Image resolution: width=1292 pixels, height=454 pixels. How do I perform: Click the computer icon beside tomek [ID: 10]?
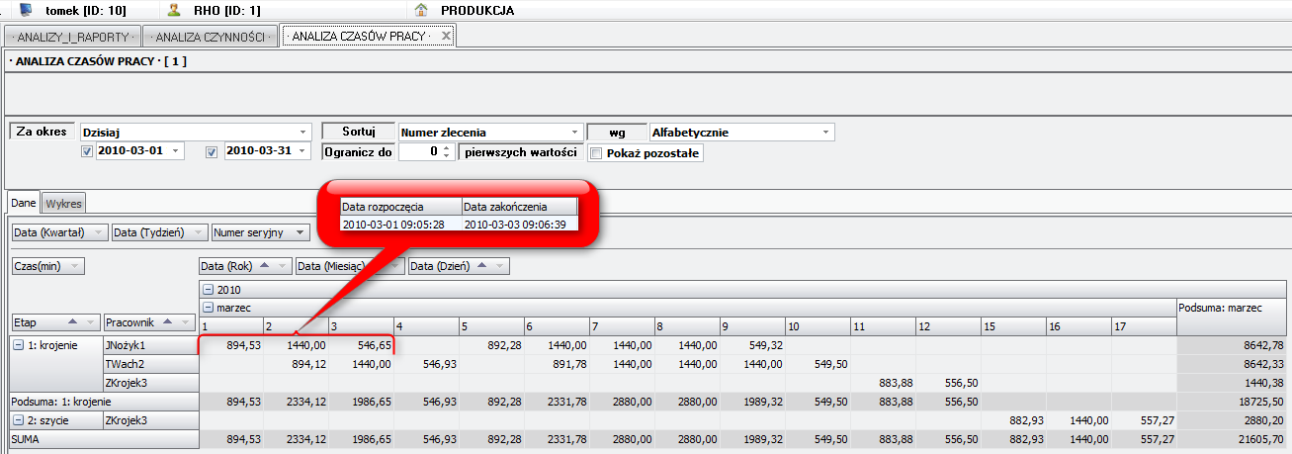(x=26, y=10)
